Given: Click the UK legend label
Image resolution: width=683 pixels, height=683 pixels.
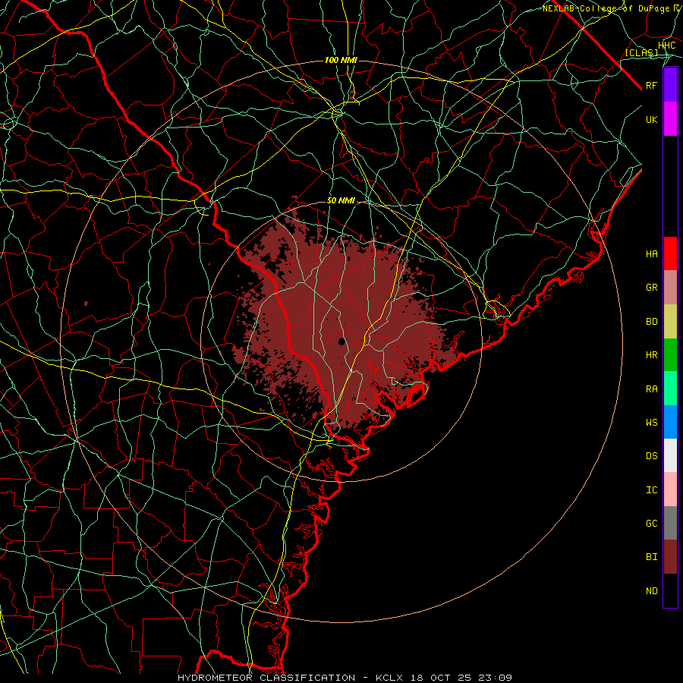Looking at the screenshot, I should (x=651, y=119).
